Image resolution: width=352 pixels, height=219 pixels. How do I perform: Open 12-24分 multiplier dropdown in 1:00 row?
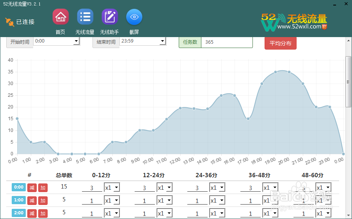165,200
